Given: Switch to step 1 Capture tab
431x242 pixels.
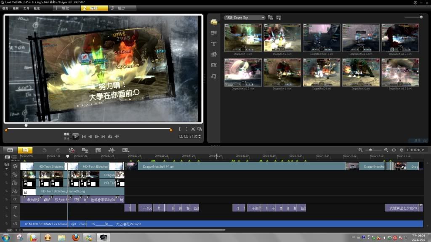Looking at the screenshot, I should (66, 8).
